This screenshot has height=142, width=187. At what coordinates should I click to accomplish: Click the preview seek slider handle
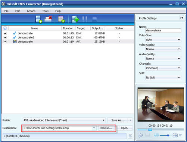(150, 130)
